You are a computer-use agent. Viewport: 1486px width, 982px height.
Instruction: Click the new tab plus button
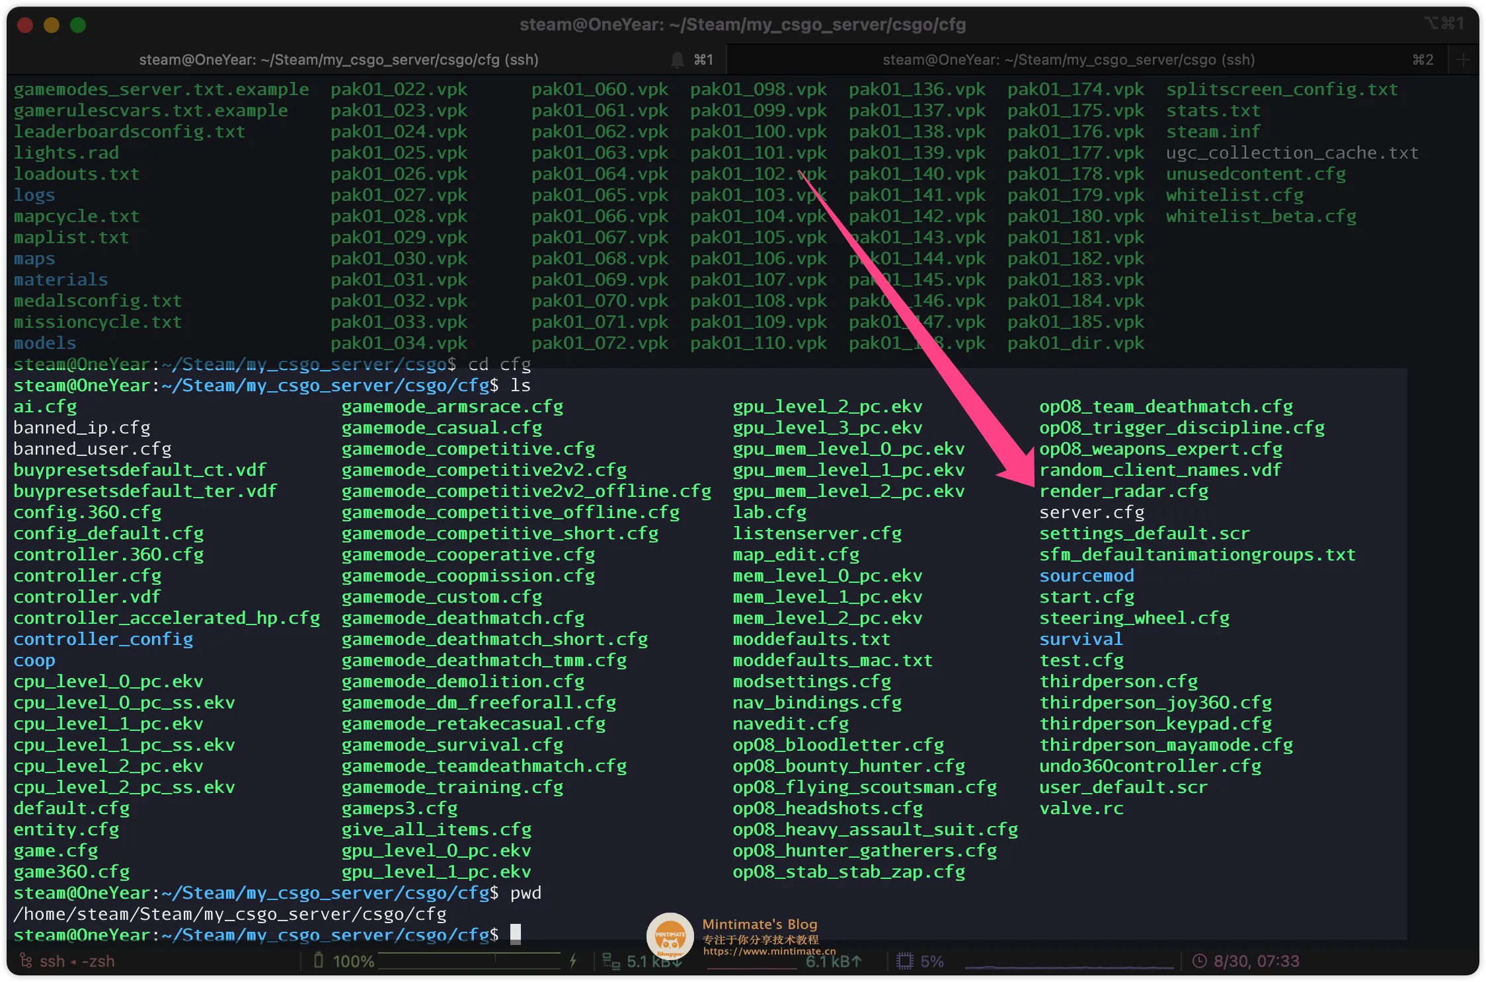tap(1463, 60)
